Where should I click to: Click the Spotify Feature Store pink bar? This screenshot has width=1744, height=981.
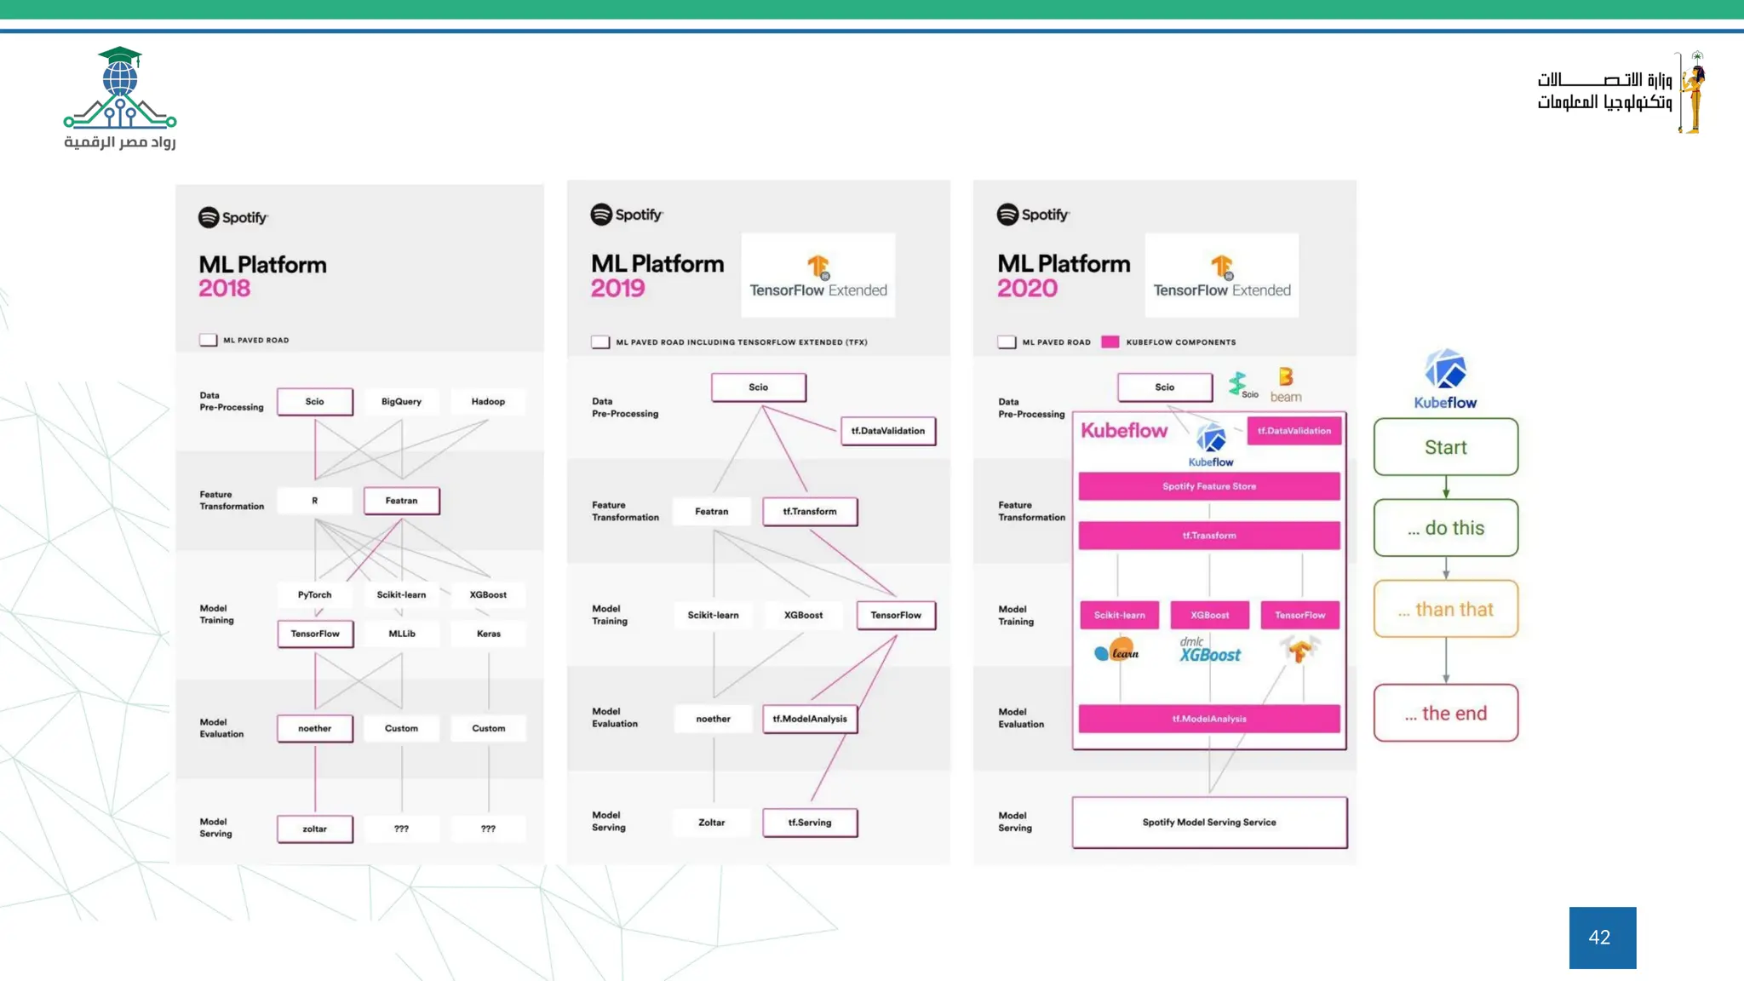click(x=1208, y=486)
